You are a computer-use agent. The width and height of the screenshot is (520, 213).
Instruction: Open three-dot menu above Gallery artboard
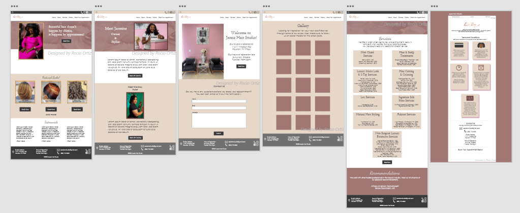266,7
